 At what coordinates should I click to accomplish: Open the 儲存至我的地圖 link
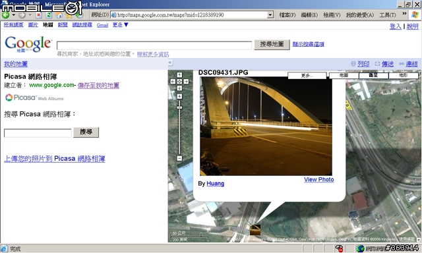(x=98, y=85)
